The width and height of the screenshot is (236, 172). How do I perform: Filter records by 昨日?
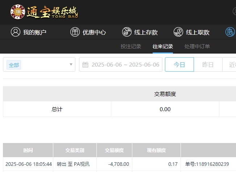[x=208, y=64]
